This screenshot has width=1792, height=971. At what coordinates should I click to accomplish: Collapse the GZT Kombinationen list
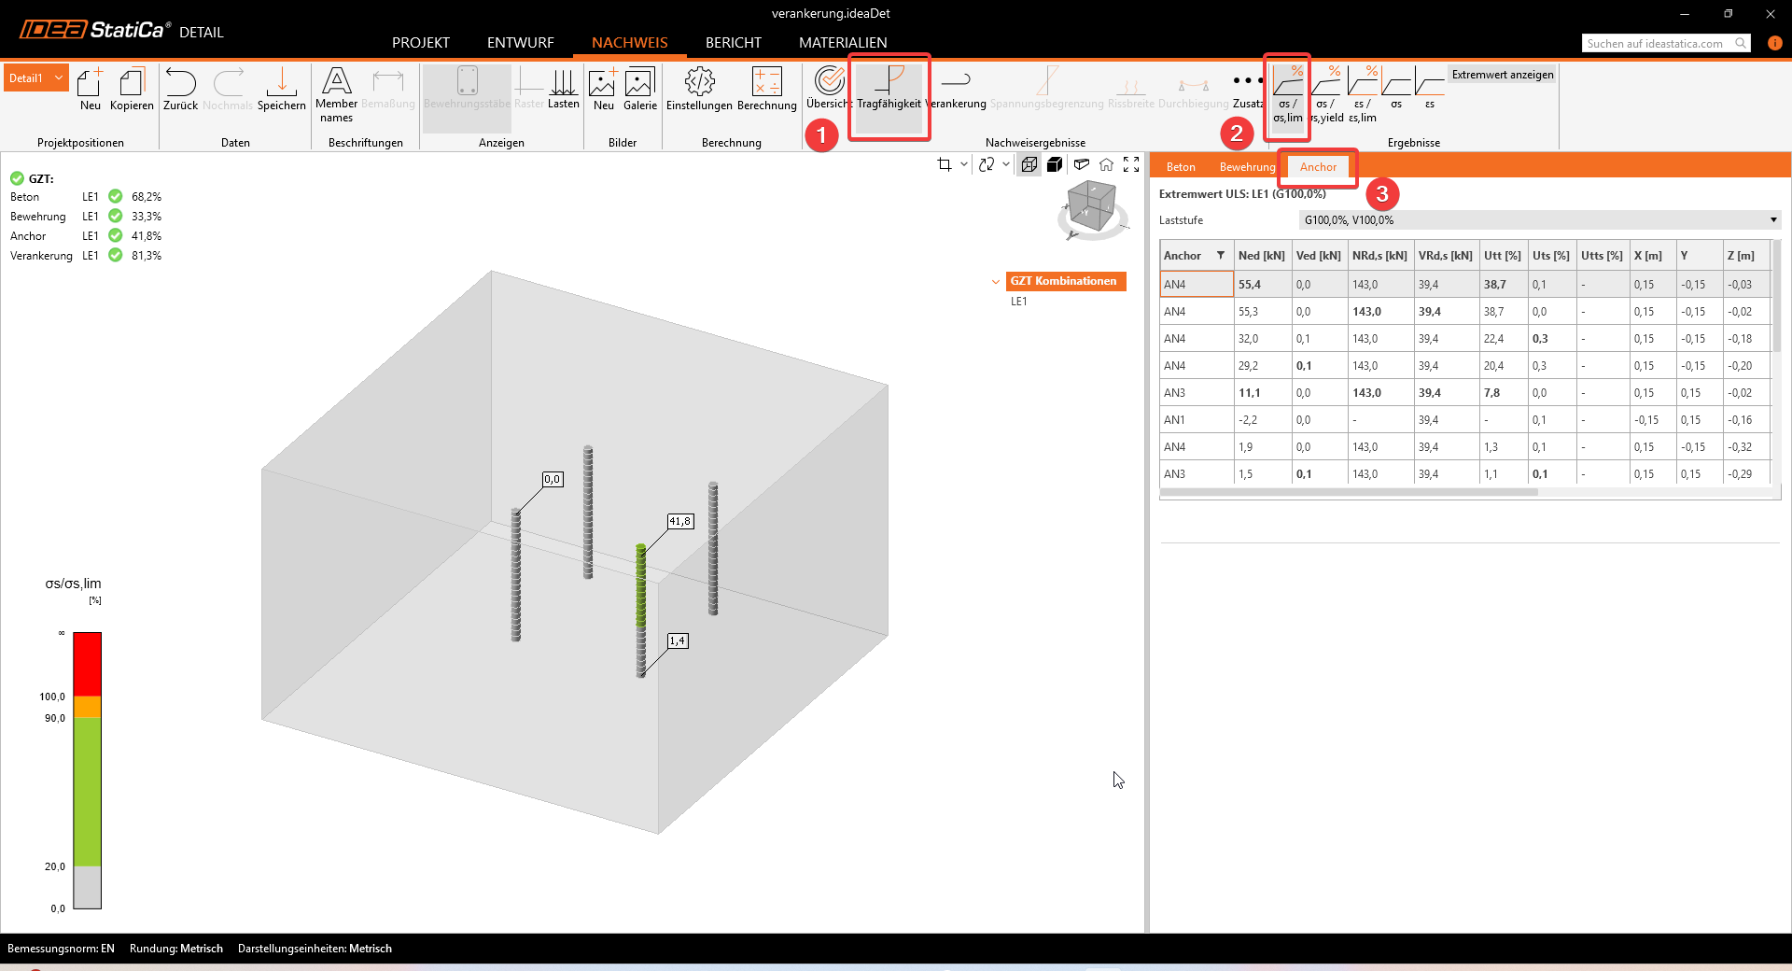coord(996,281)
